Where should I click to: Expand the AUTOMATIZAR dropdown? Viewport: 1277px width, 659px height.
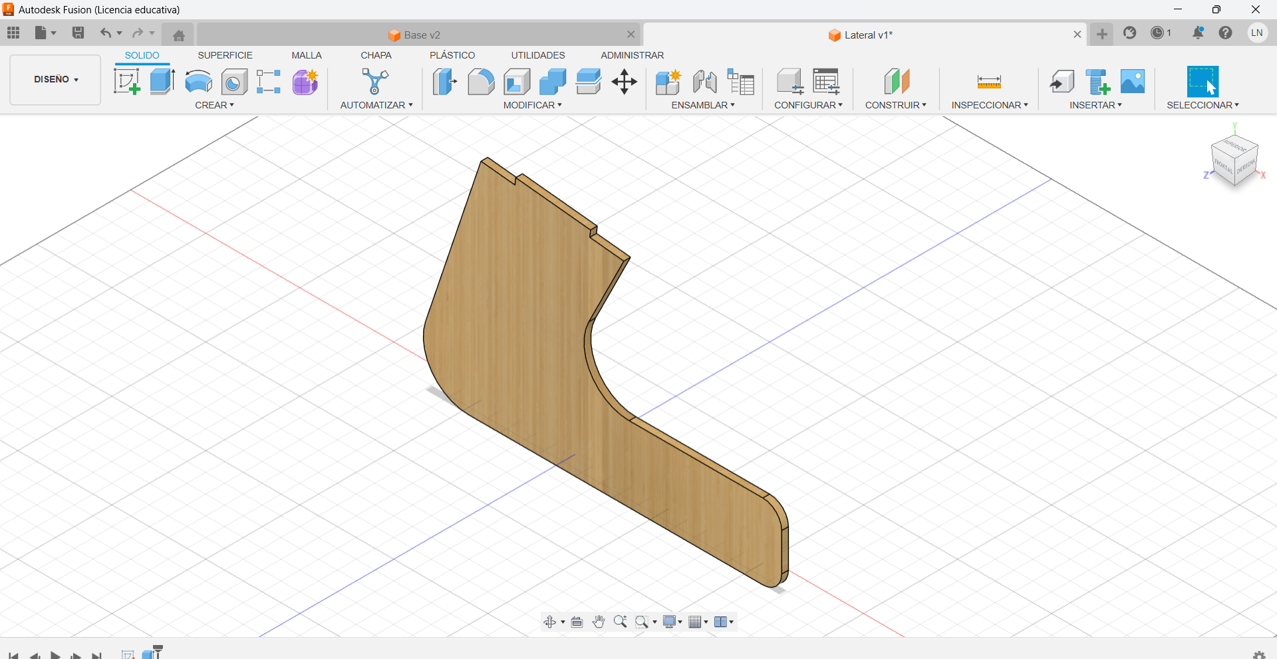pos(376,105)
